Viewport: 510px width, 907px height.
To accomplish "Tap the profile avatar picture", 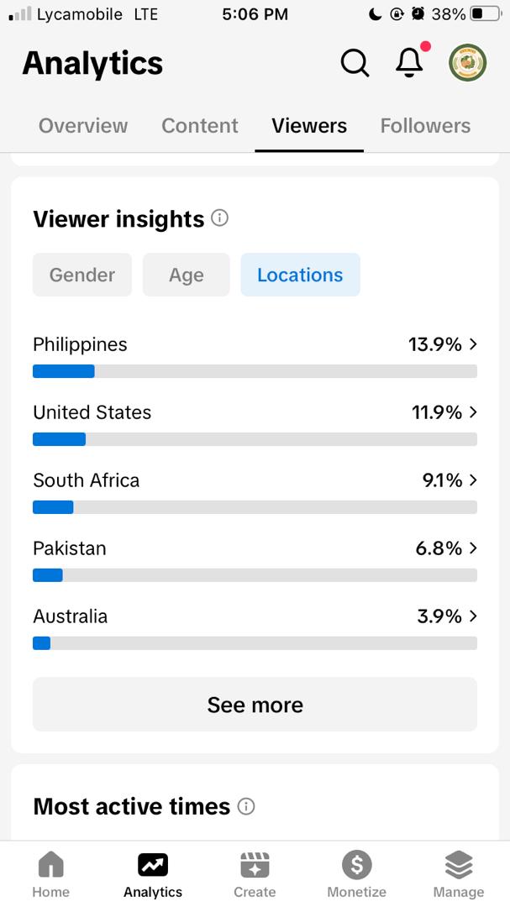I will click(467, 62).
